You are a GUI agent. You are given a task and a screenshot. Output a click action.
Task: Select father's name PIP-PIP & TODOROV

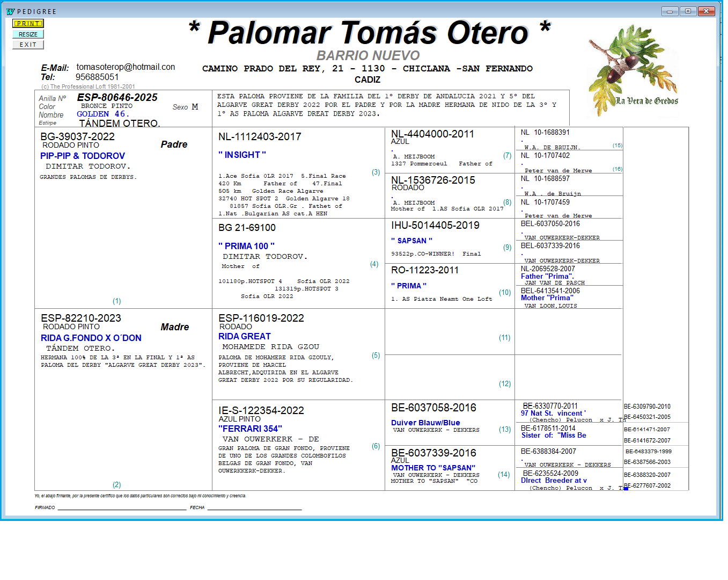point(83,156)
